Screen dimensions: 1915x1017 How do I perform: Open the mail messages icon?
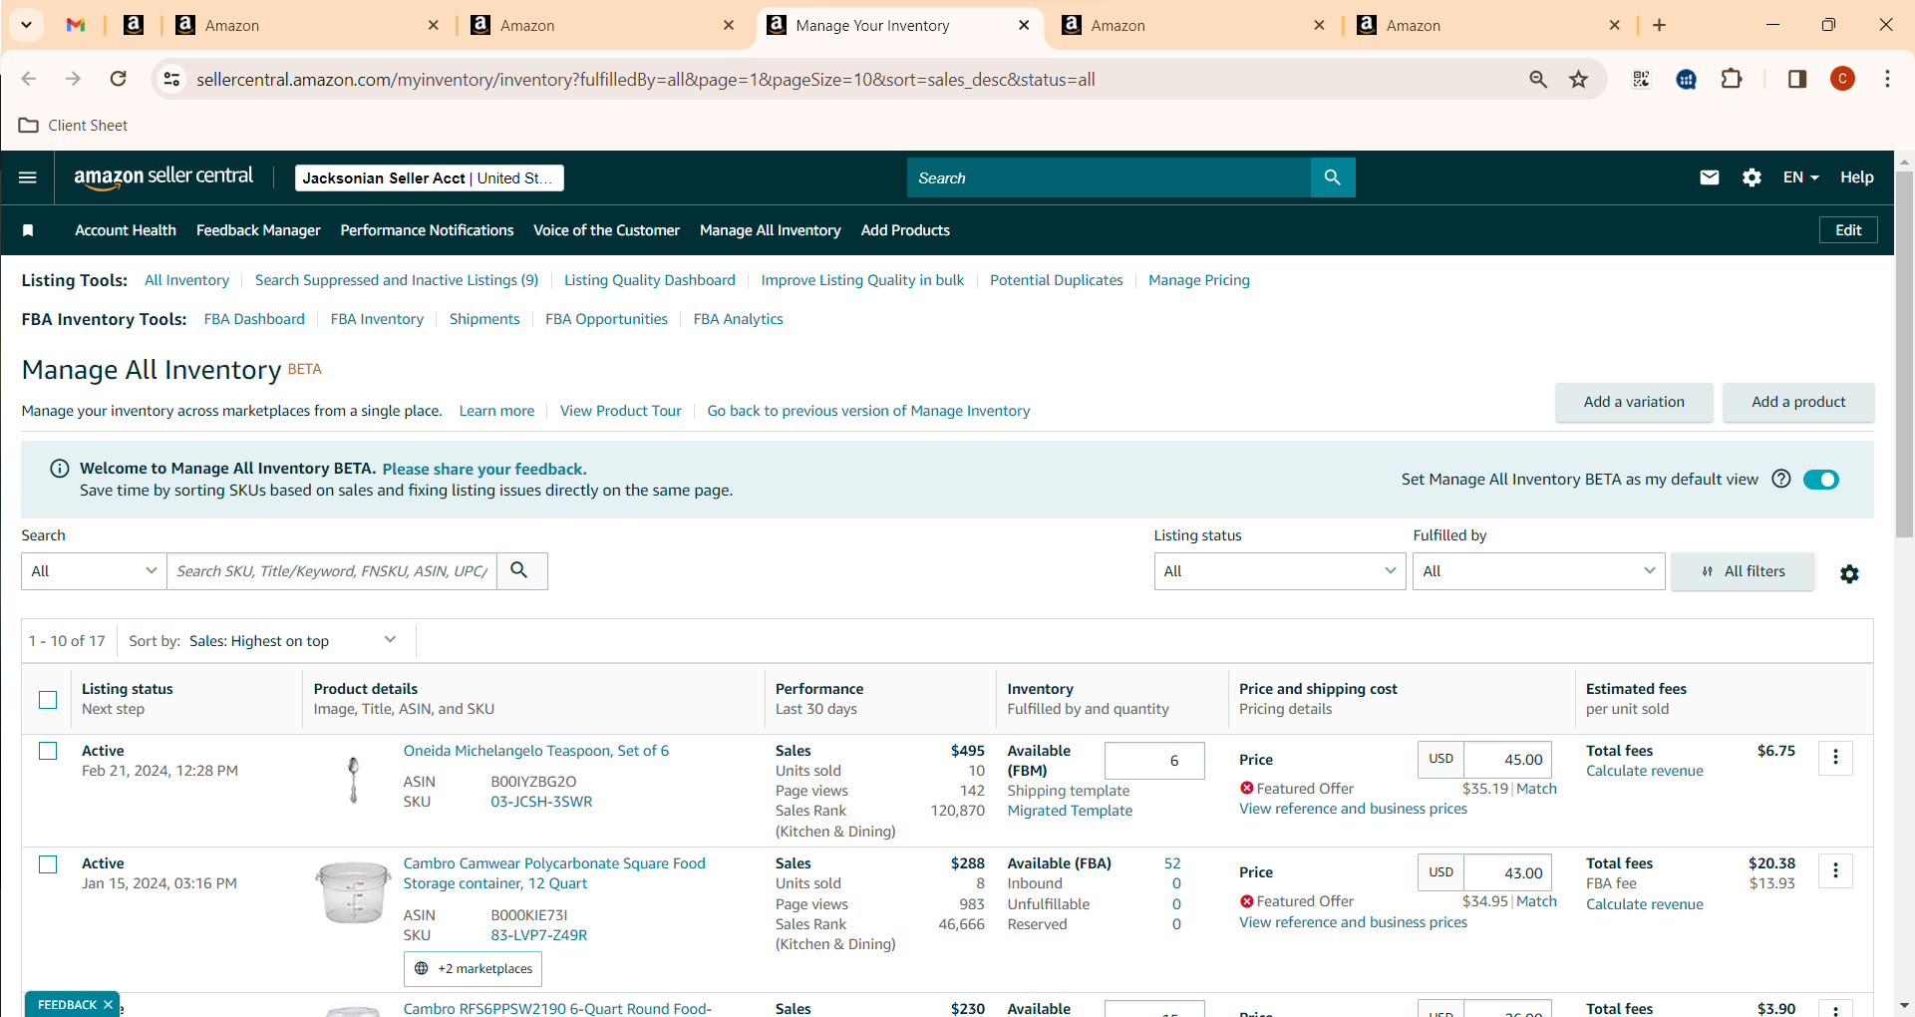coord(1710,177)
